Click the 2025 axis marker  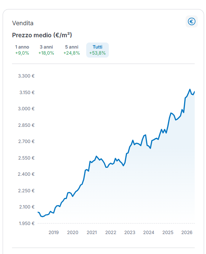168,233
